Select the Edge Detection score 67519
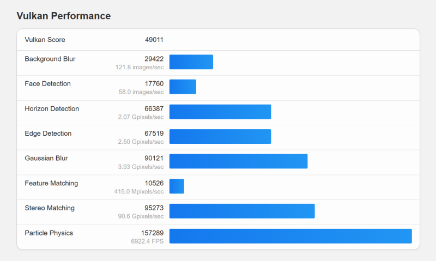 154,133
